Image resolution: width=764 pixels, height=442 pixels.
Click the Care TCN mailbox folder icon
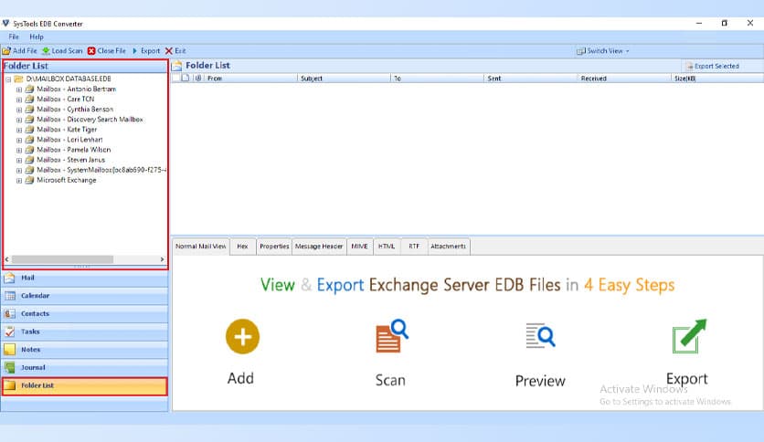pos(29,99)
